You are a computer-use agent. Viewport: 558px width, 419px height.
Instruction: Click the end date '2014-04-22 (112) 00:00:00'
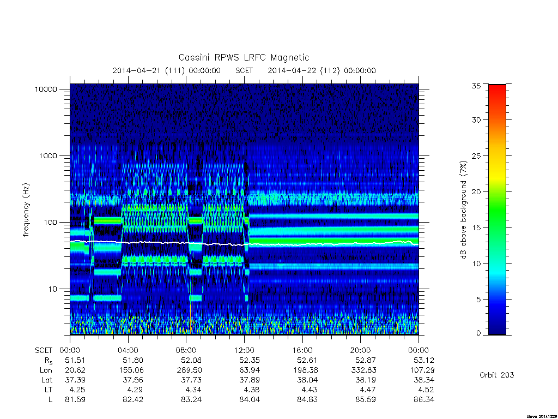tap(322, 70)
